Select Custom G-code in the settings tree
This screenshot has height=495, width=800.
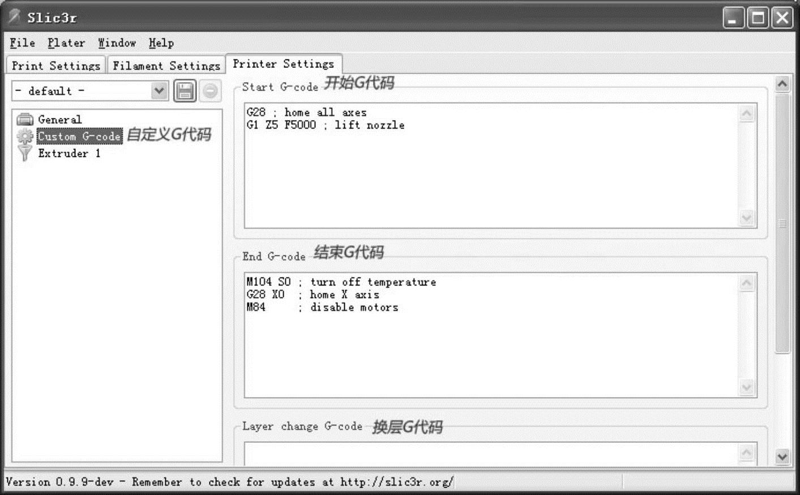79,136
